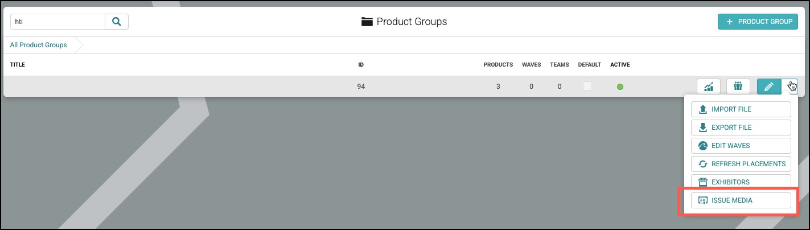Click the Title column header
This screenshot has height=230, width=810.
(18, 65)
